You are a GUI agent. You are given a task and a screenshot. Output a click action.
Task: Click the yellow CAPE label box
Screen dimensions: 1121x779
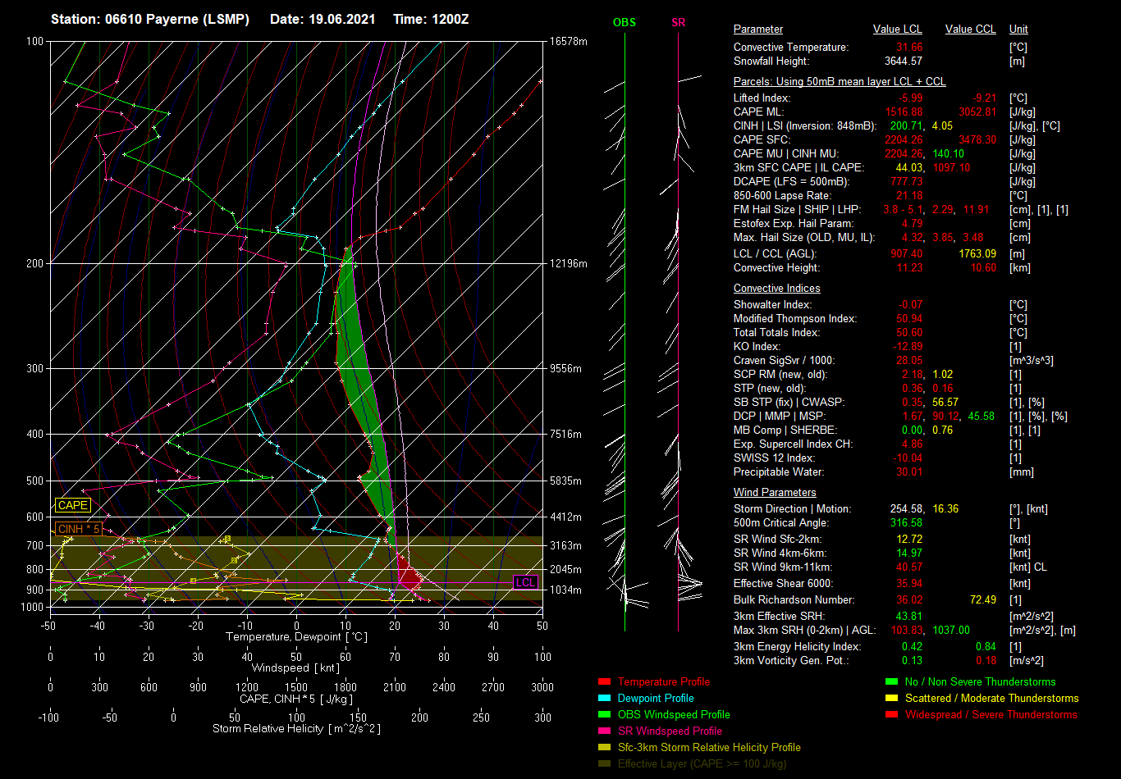(x=72, y=506)
